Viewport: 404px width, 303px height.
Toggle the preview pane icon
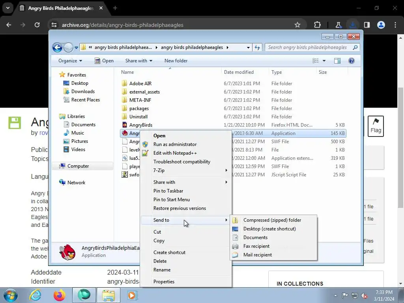pos(337,61)
